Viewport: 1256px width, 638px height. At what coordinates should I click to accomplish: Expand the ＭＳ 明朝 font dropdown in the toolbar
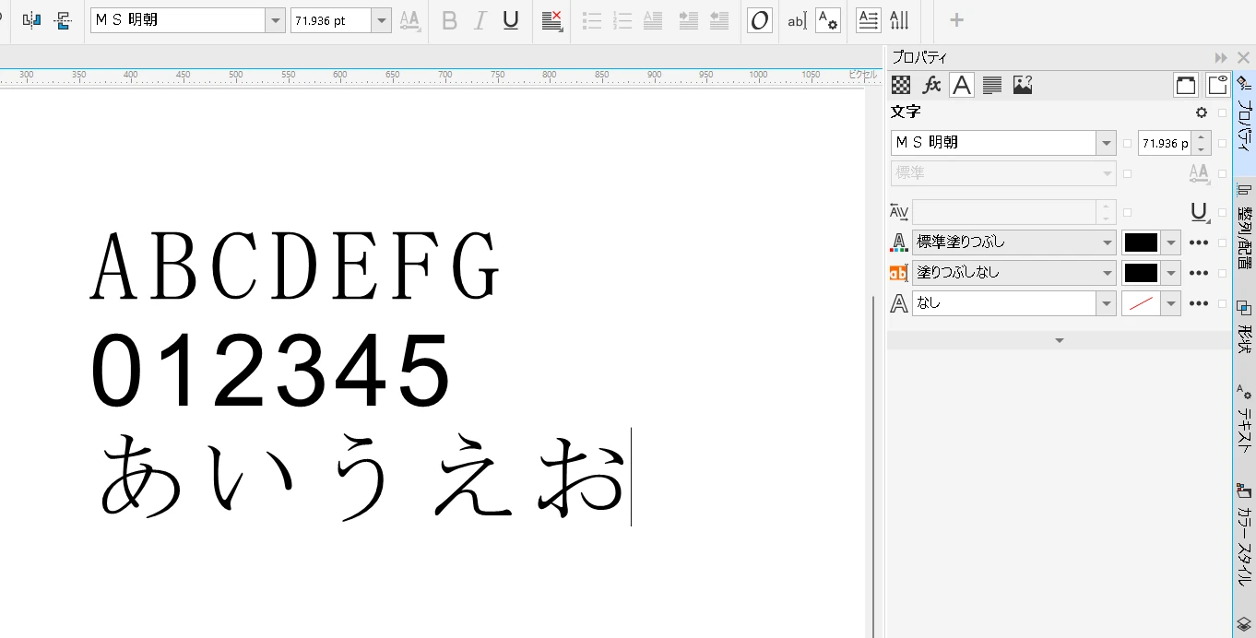[x=275, y=20]
